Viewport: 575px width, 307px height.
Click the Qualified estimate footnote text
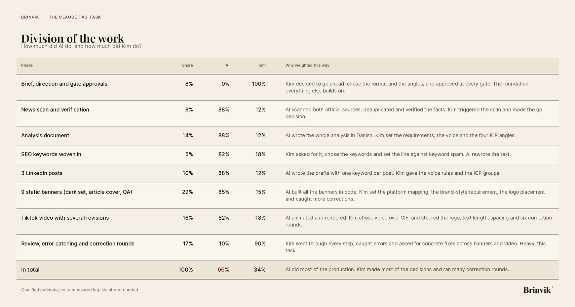point(80,290)
